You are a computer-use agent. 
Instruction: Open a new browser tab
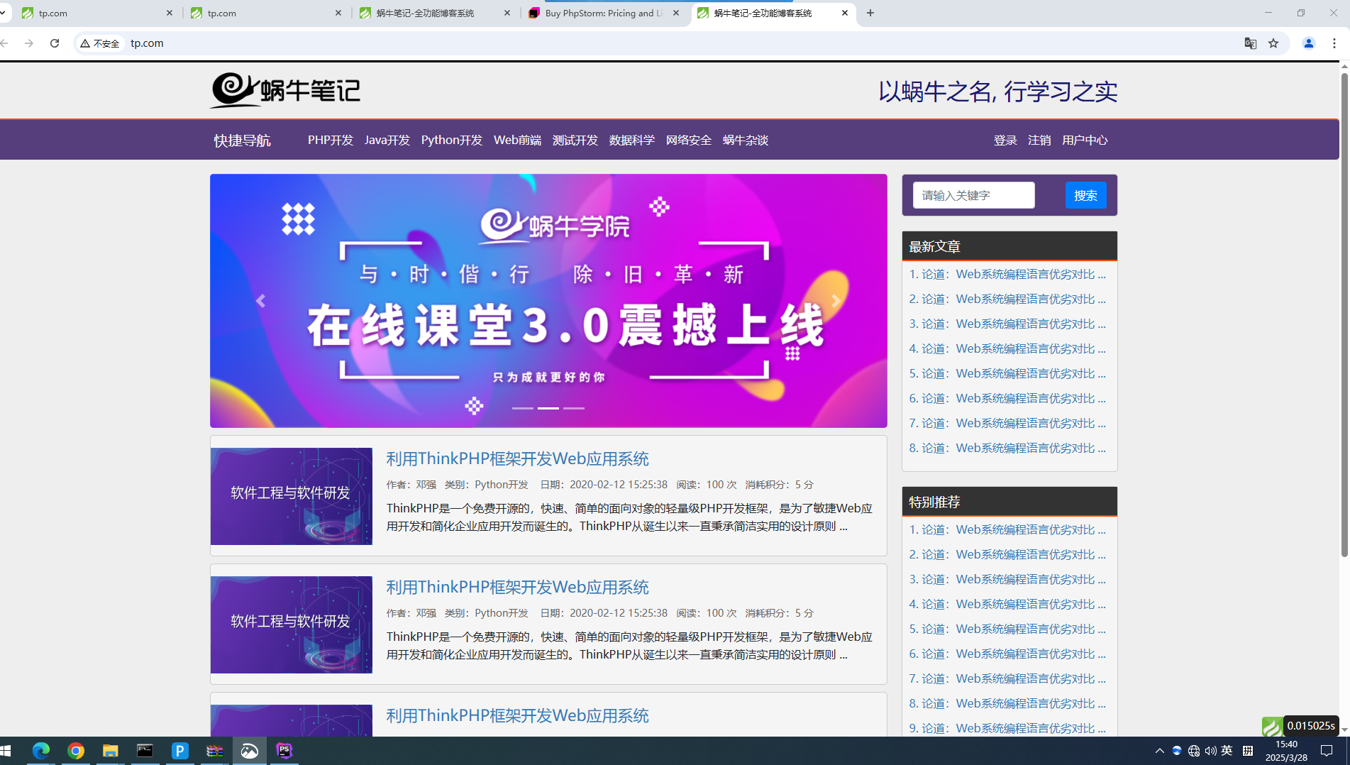tap(870, 13)
